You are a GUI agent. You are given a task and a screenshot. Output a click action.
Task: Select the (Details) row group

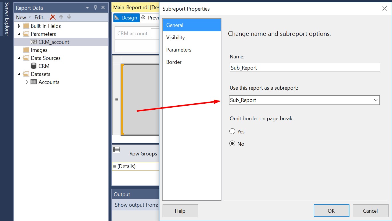tap(135, 166)
